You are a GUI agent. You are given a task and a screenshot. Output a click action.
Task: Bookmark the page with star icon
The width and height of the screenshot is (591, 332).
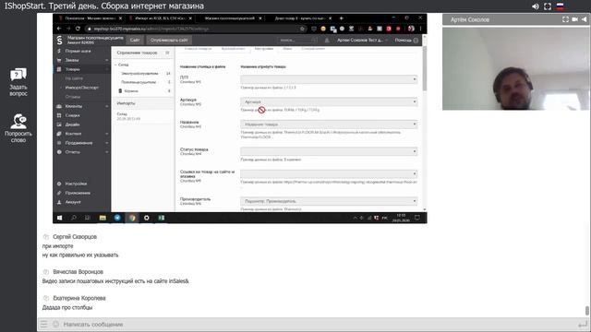point(302,29)
